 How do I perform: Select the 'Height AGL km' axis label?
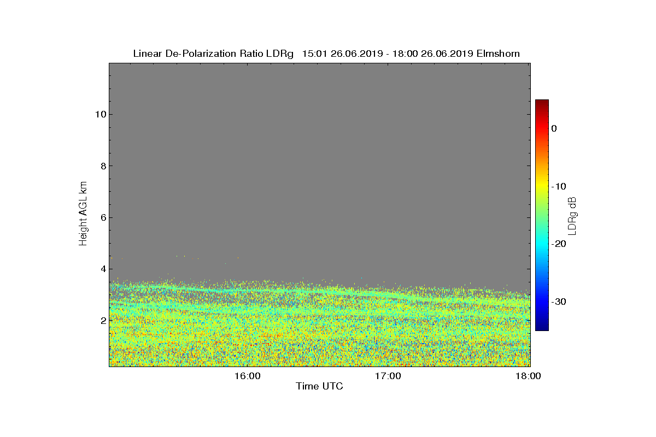(x=83, y=214)
